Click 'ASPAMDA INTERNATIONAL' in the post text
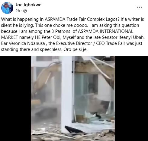 click(x=105, y=31)
